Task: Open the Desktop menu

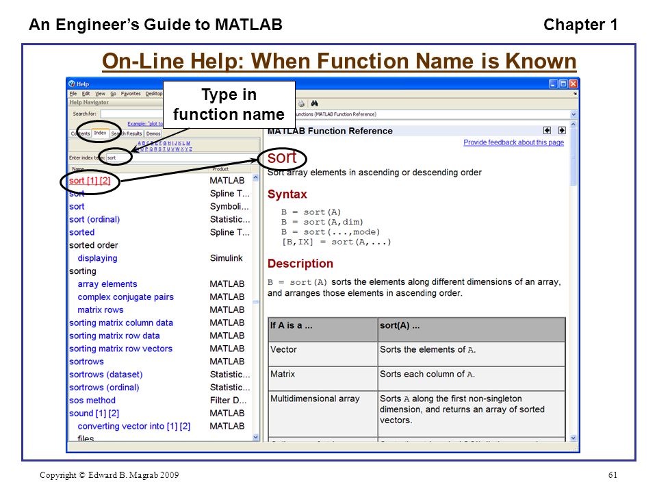Action: click(x=154, y=94)
